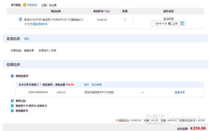This screenshot has width=209, height=131.
Task: Open the 和我联系 contact link
Action: click(x=32, y=5)
